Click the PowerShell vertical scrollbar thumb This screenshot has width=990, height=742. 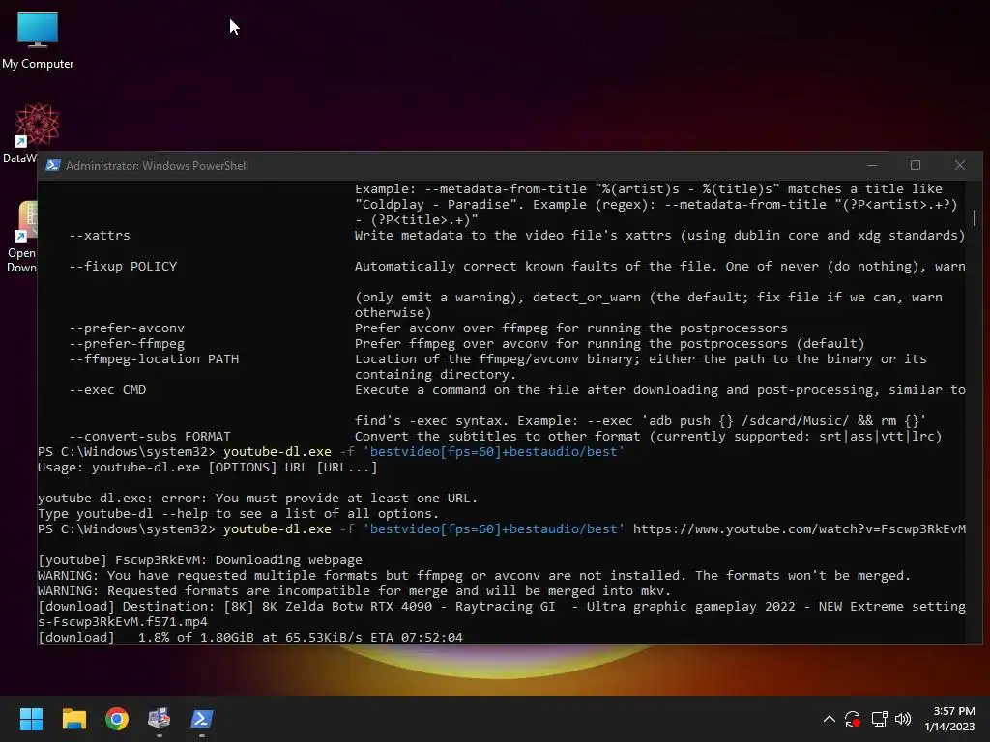pyautogui.click(x=975, y=217)
